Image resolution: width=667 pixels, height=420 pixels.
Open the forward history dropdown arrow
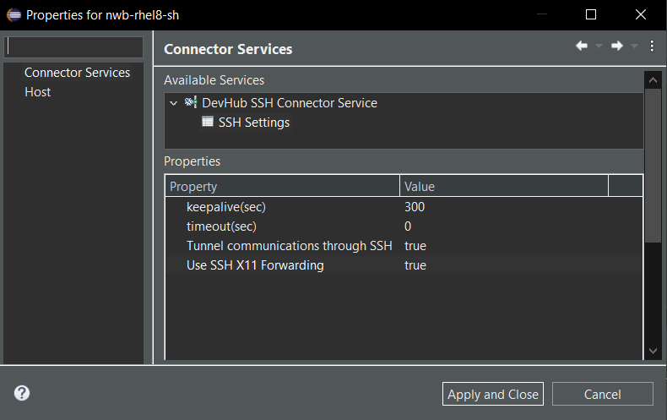pos(634,46)
